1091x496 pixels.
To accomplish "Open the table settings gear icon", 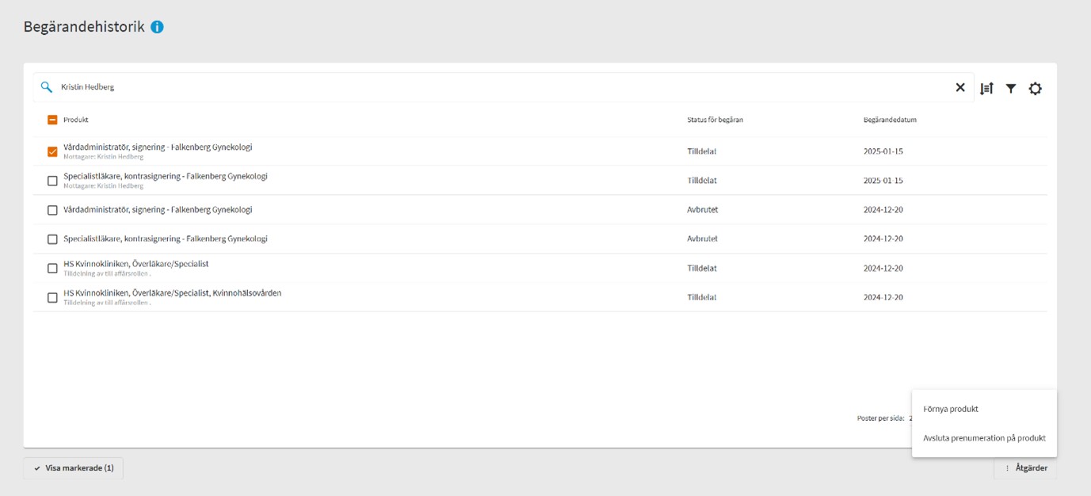I will tap(1035, 89).
